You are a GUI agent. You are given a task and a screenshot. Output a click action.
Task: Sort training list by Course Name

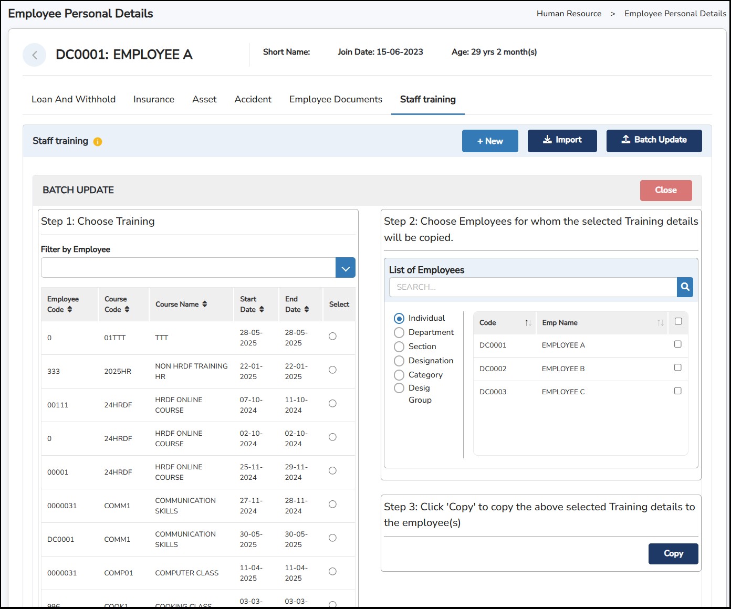pyautogui.click(x=204, y=304)
